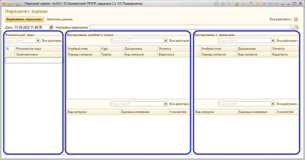The width and height of the screenshot is (305, 160).
Task: Click the help question mark icon
Action: (296, 19)
